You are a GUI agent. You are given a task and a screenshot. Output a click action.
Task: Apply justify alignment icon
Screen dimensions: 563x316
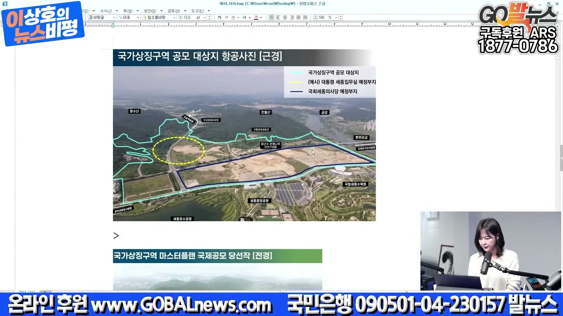272,18
